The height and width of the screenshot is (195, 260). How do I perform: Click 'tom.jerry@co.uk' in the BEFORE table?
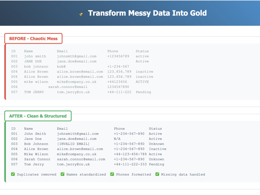[73, 92]
